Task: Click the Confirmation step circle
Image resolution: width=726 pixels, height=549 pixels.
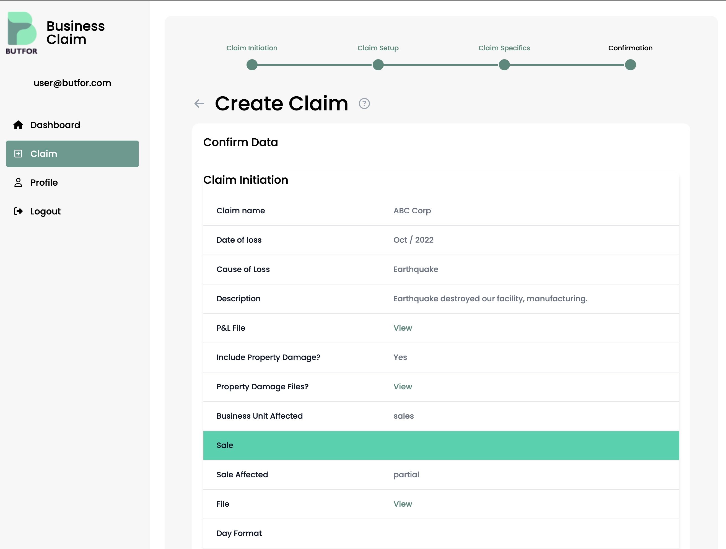Action: click(x=630, y=65)
